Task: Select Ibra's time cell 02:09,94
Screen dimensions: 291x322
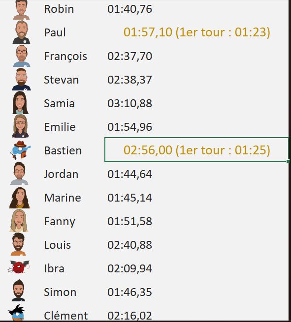Action: [x=129, y=268]
